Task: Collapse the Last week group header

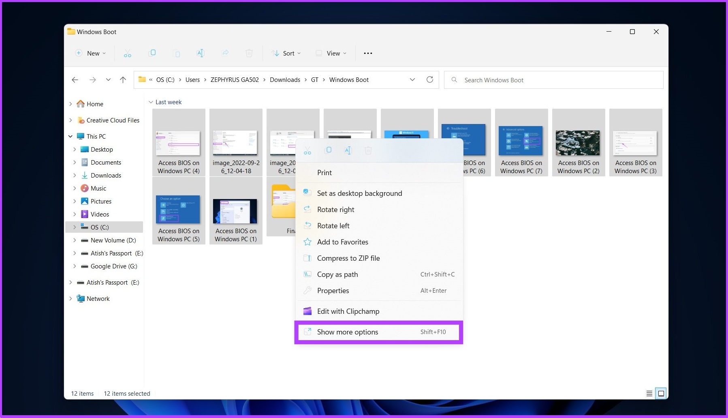Action: coord(151,102)
